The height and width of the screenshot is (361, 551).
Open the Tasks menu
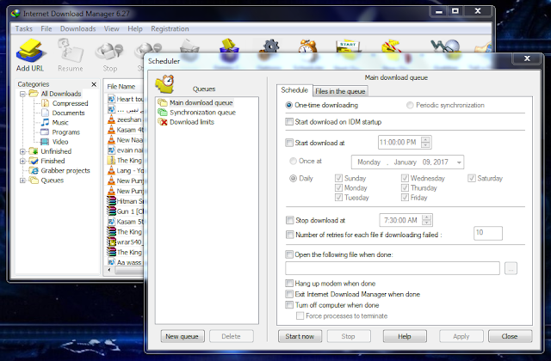tap(23, 28)
